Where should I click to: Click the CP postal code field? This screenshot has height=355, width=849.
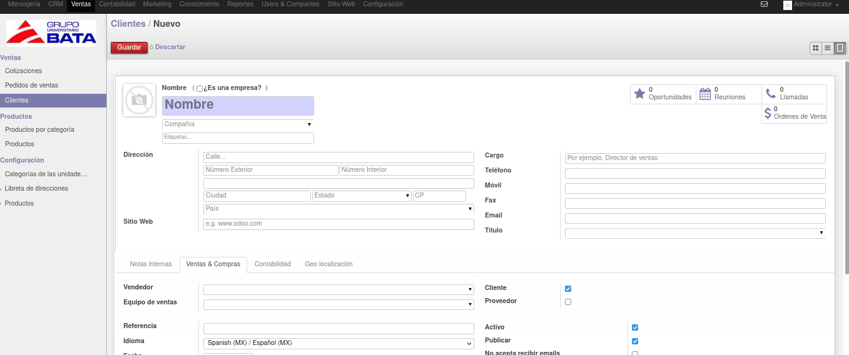pyautogui.click(x=439, y=196)
